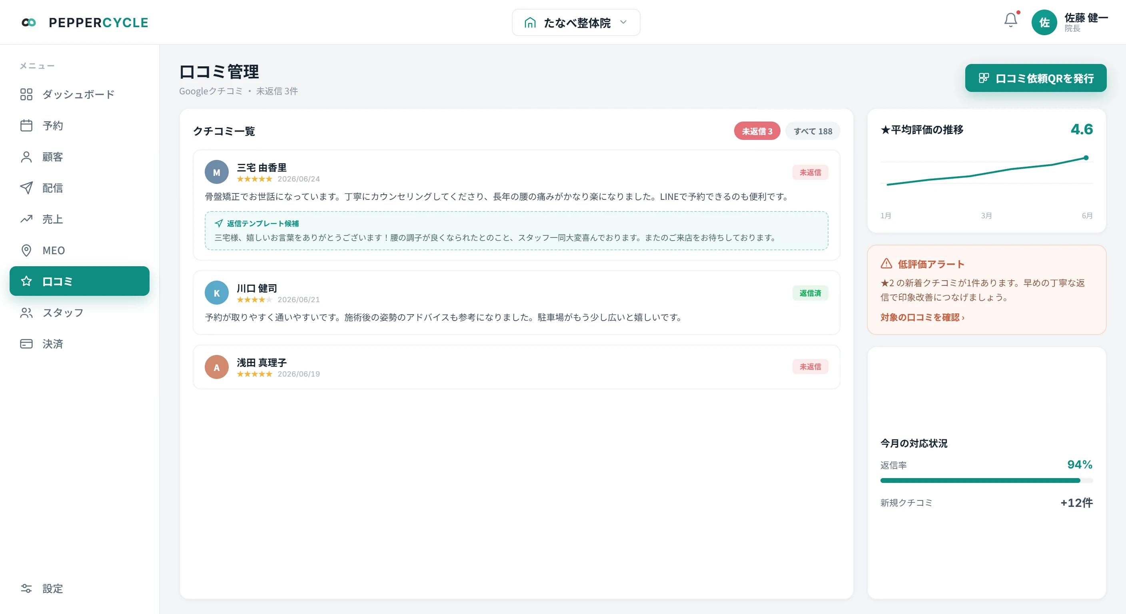The width and height of the screenshot is (1126, 614).
Task: Click the send icon in 返信テンプレート候補
Action: pyautogui.click(x=219, y=223)
